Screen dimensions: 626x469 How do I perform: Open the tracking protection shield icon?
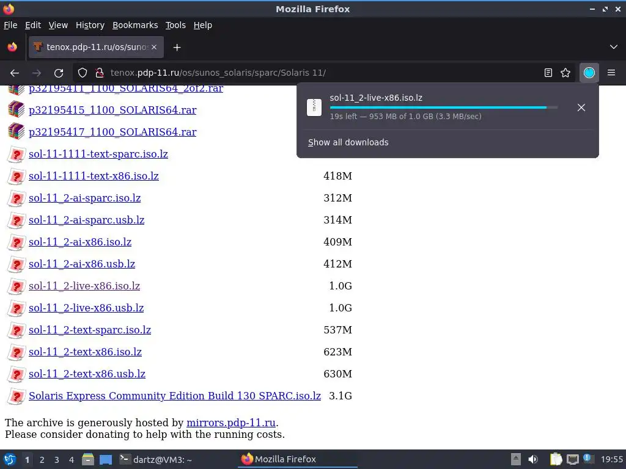[x=83, y=73]
